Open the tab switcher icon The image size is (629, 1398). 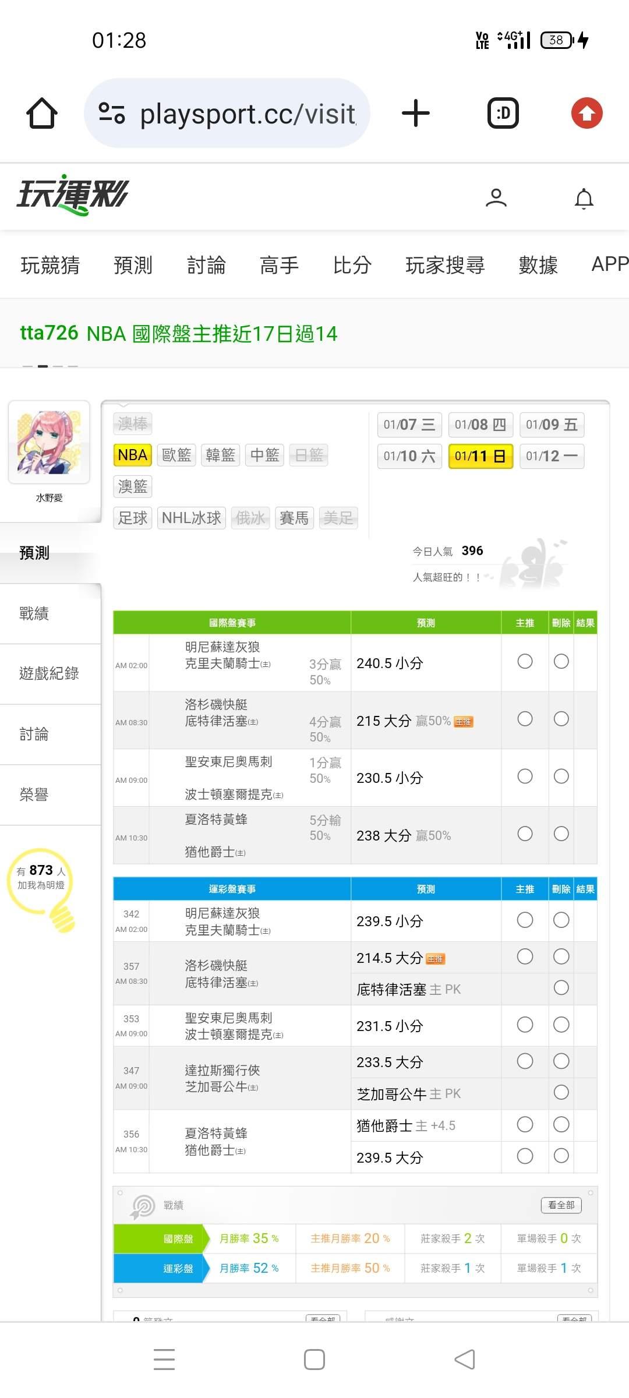(503, 113)
